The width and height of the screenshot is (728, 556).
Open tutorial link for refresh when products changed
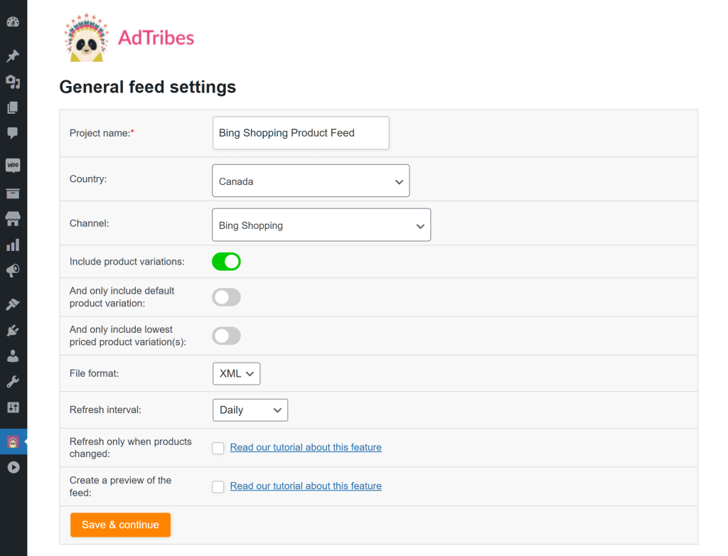[306, 447]
